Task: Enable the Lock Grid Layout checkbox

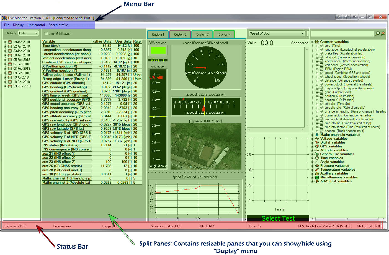Action: tap(46, 34)
